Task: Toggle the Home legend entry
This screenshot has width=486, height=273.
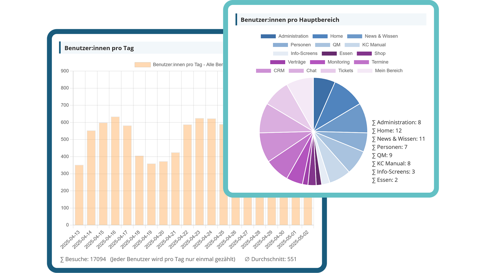Action: coord(328,36)
